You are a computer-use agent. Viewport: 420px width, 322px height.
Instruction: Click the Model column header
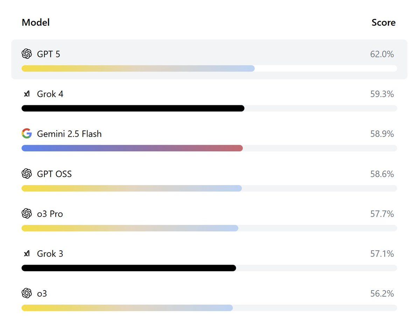(36, 22)
